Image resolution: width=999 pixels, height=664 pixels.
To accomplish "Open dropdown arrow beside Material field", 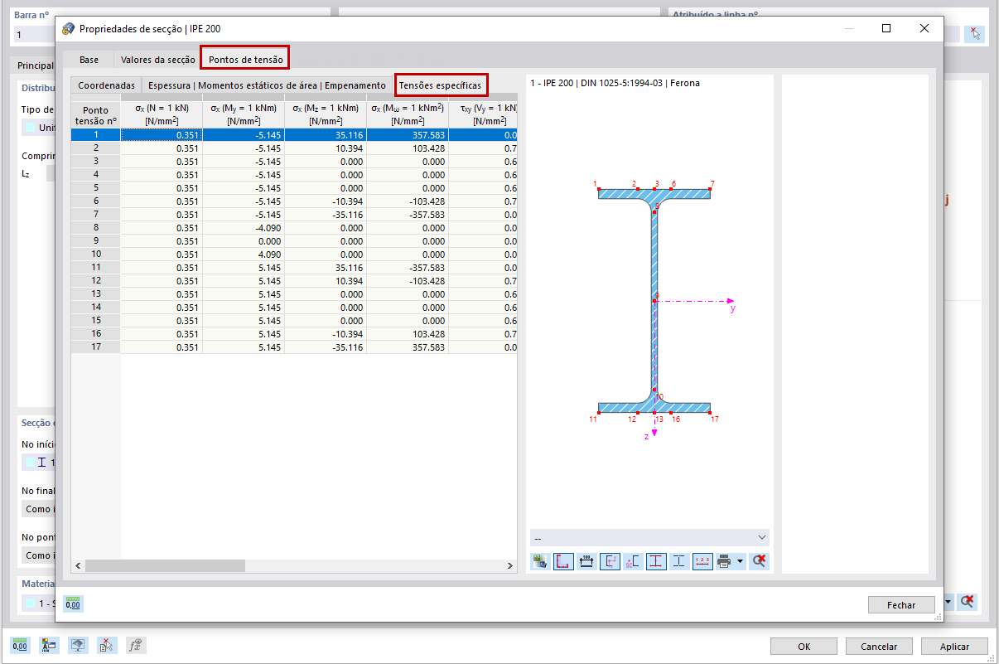I will [x=948, y=602].
